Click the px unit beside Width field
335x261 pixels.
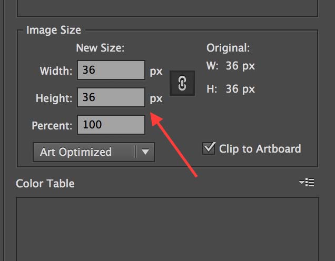click(x=156, y=71)
